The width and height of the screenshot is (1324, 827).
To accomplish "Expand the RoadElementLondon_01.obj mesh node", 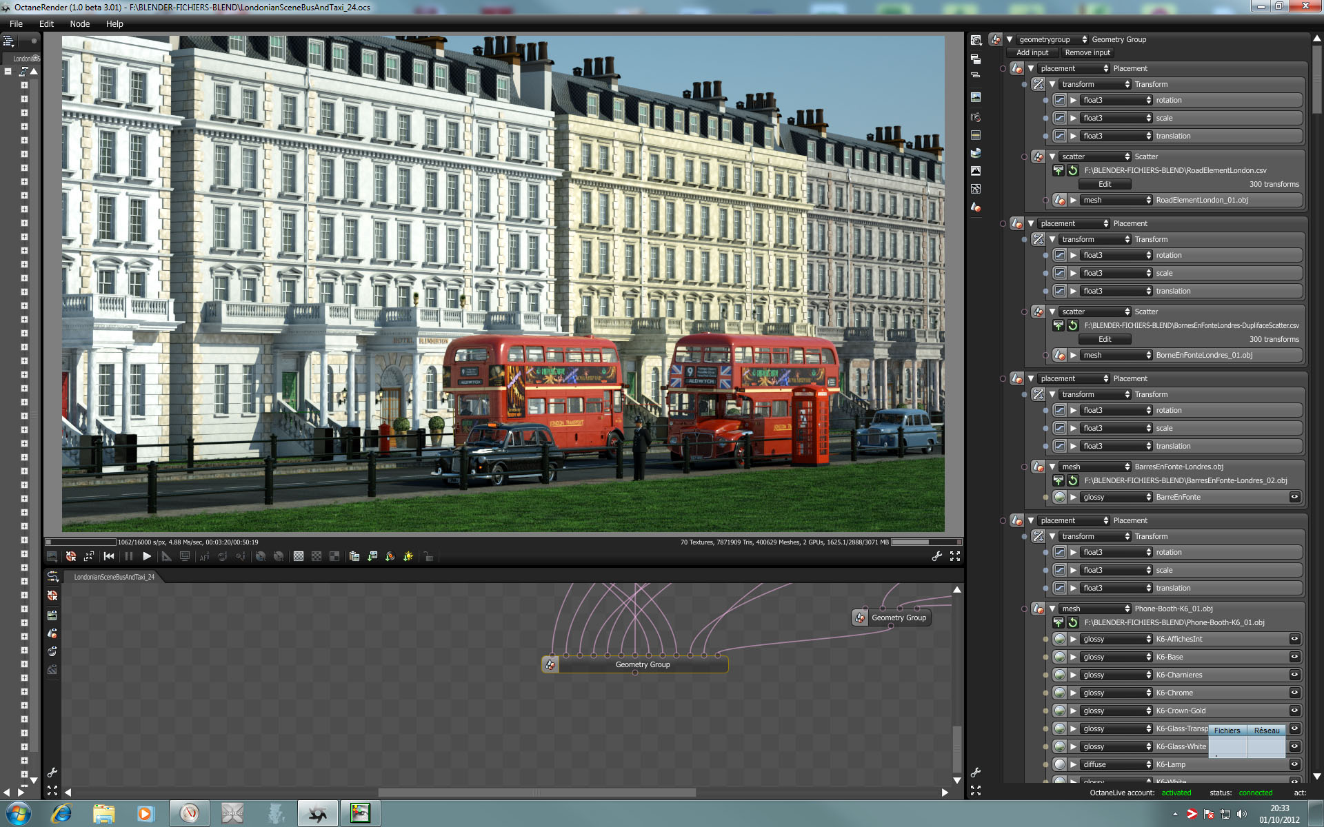I will tap(1073, 200).
